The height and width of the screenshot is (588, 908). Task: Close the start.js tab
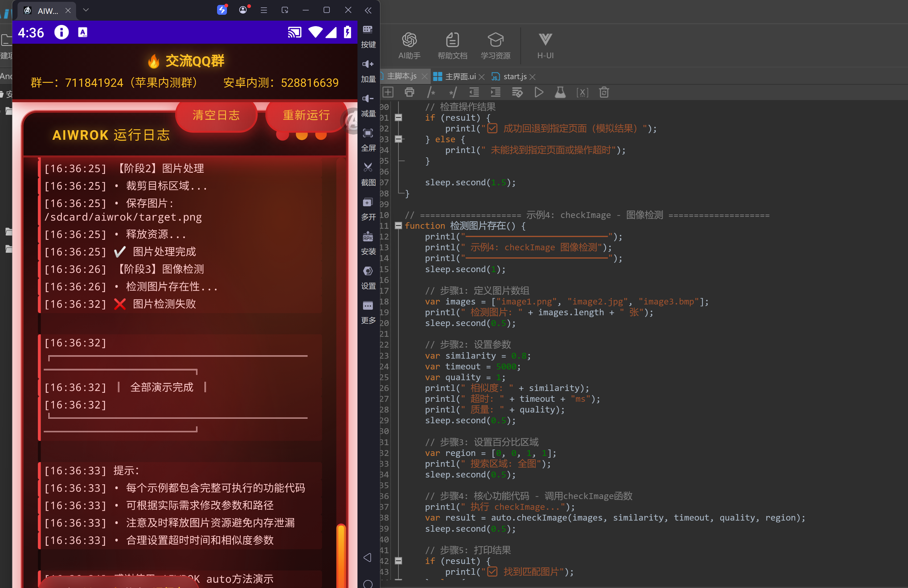pyautogui.click(x=533, y=77)
